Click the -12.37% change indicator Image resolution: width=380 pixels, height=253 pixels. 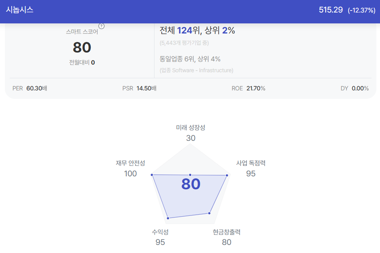pos(361,10)
